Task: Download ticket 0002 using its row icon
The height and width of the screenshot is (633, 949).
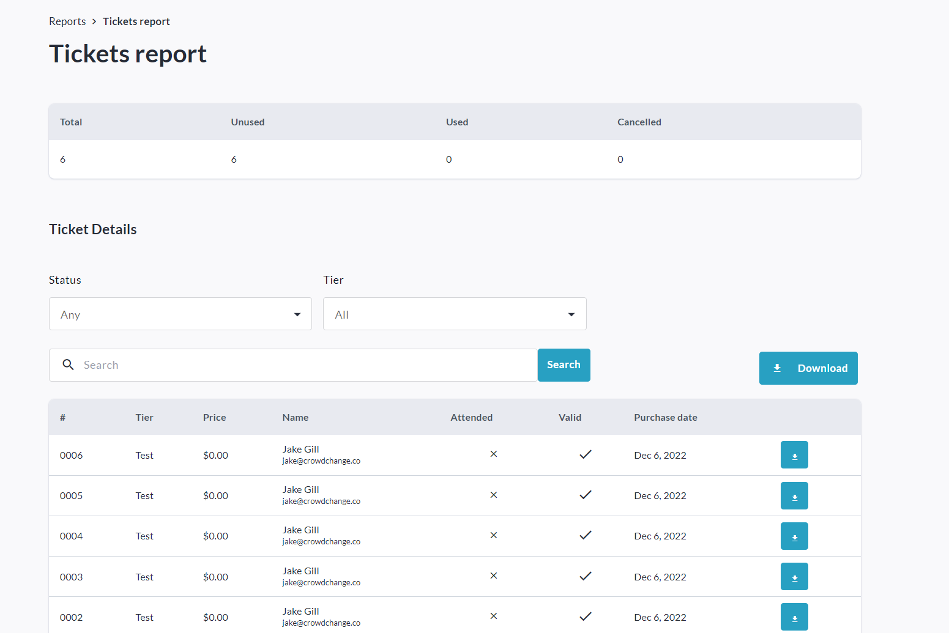Action: point(794,616)
